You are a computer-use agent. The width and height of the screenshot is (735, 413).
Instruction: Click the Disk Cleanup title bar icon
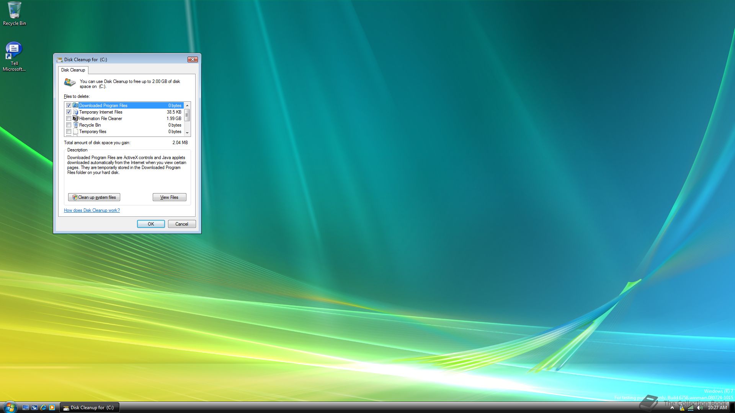(60, 60)
